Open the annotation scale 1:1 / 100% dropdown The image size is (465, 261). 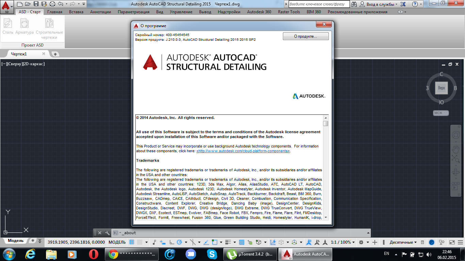(343, 242)
